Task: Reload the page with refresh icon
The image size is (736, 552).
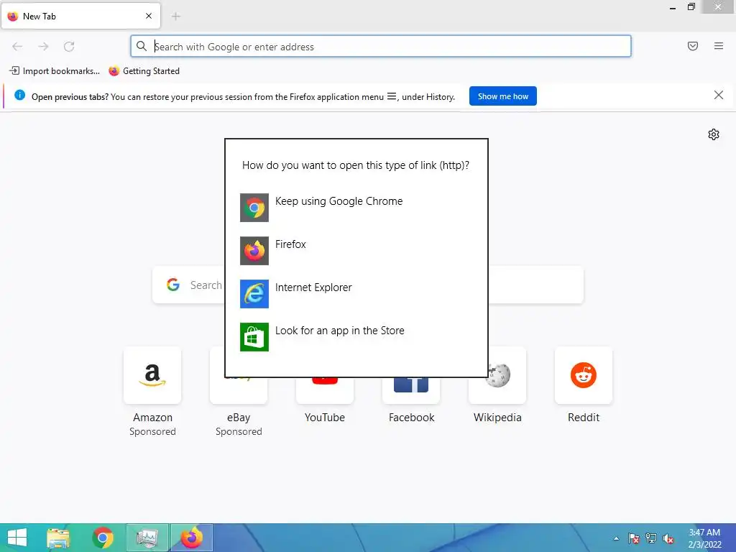Action: [x=69, y=46]
